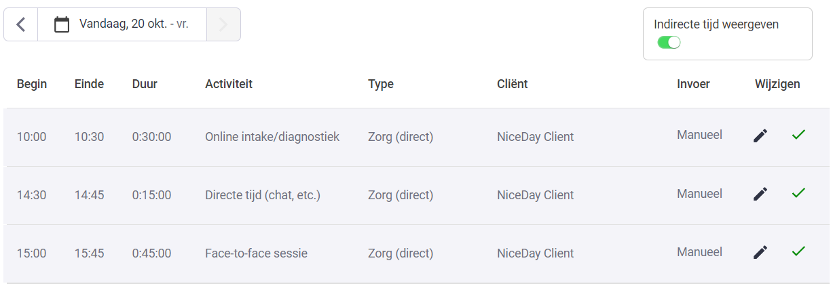
Task: Edit the Face-to-face sessie entry via pencil
Action: click(x=760, y=253)
